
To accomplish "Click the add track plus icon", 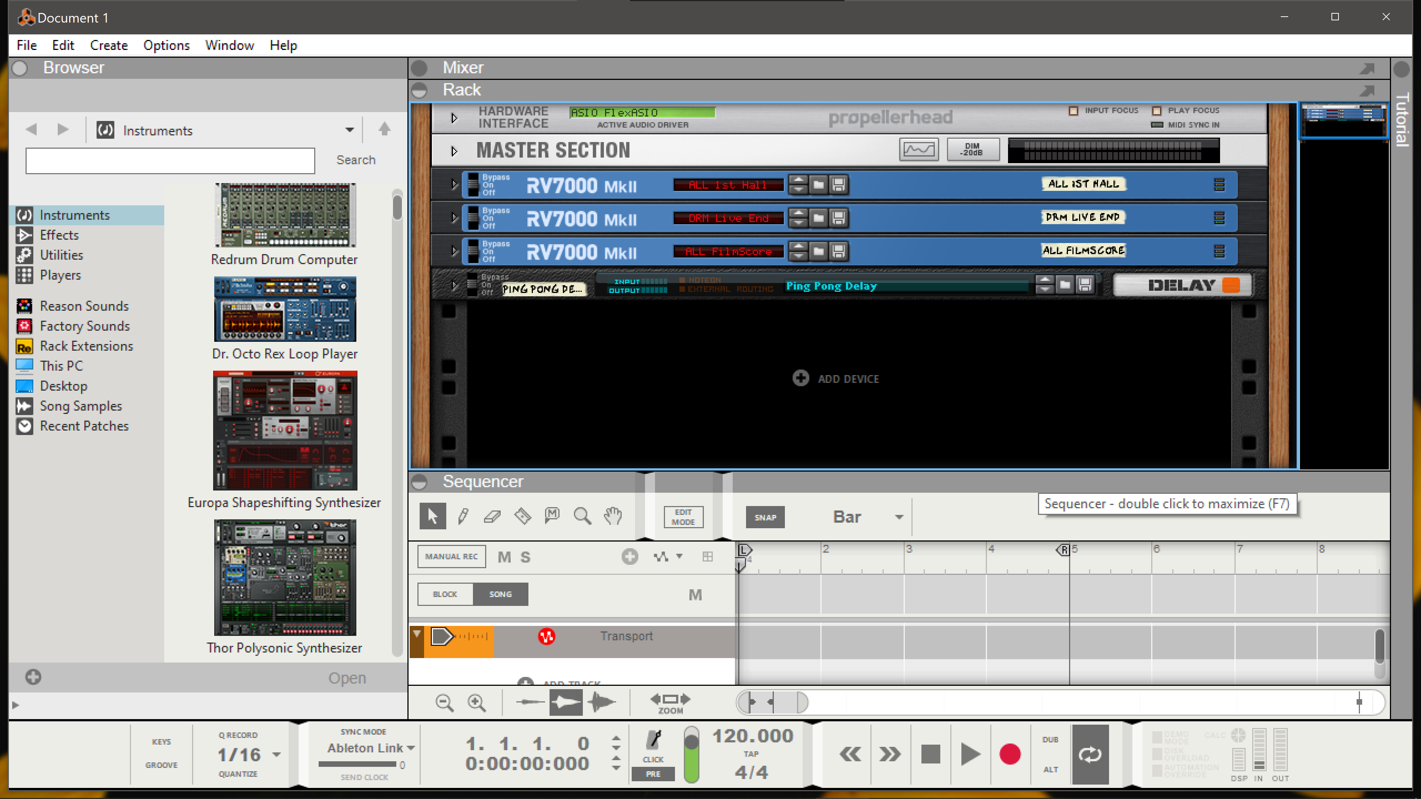I will 526,681.
